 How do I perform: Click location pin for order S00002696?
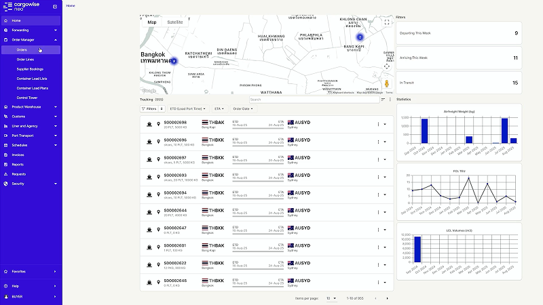point(159,142)
